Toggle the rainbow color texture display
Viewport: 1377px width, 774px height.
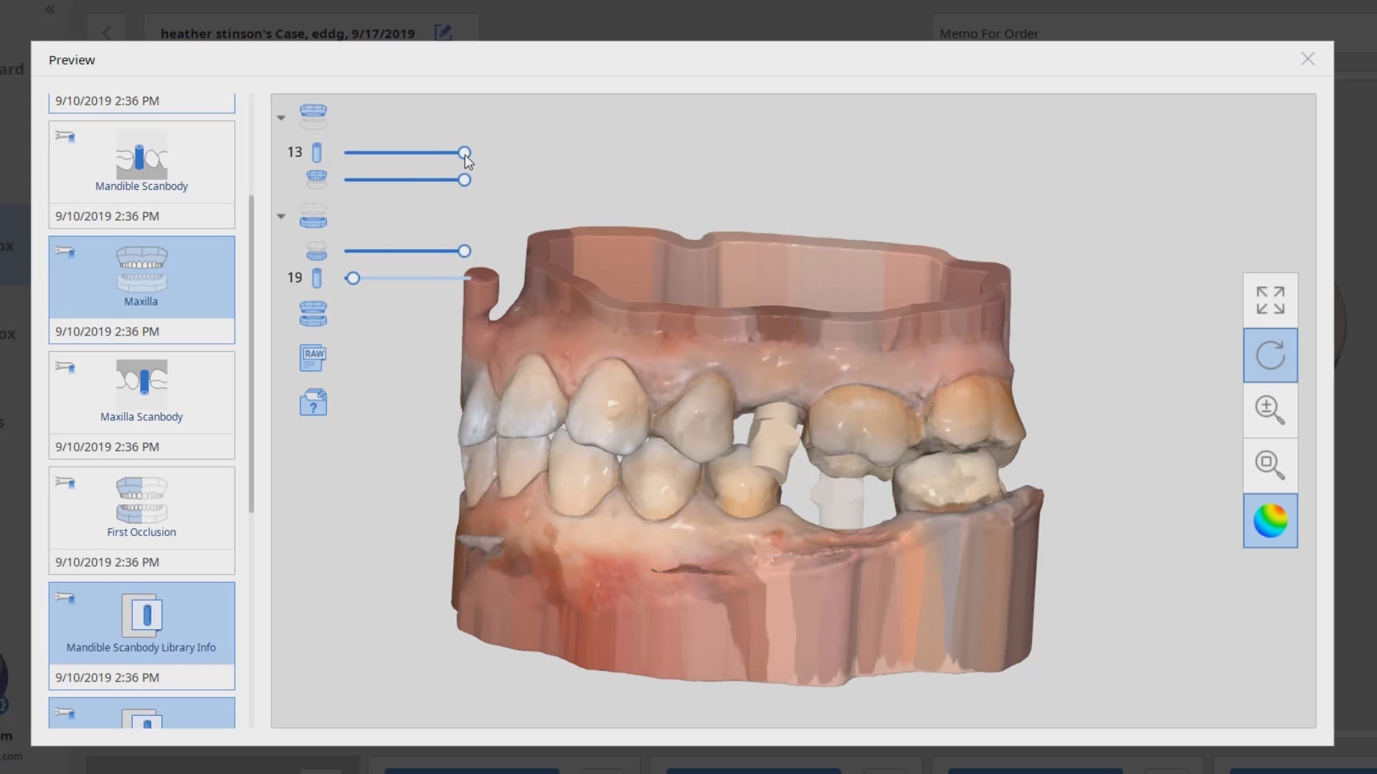(x=1270, y=521)
